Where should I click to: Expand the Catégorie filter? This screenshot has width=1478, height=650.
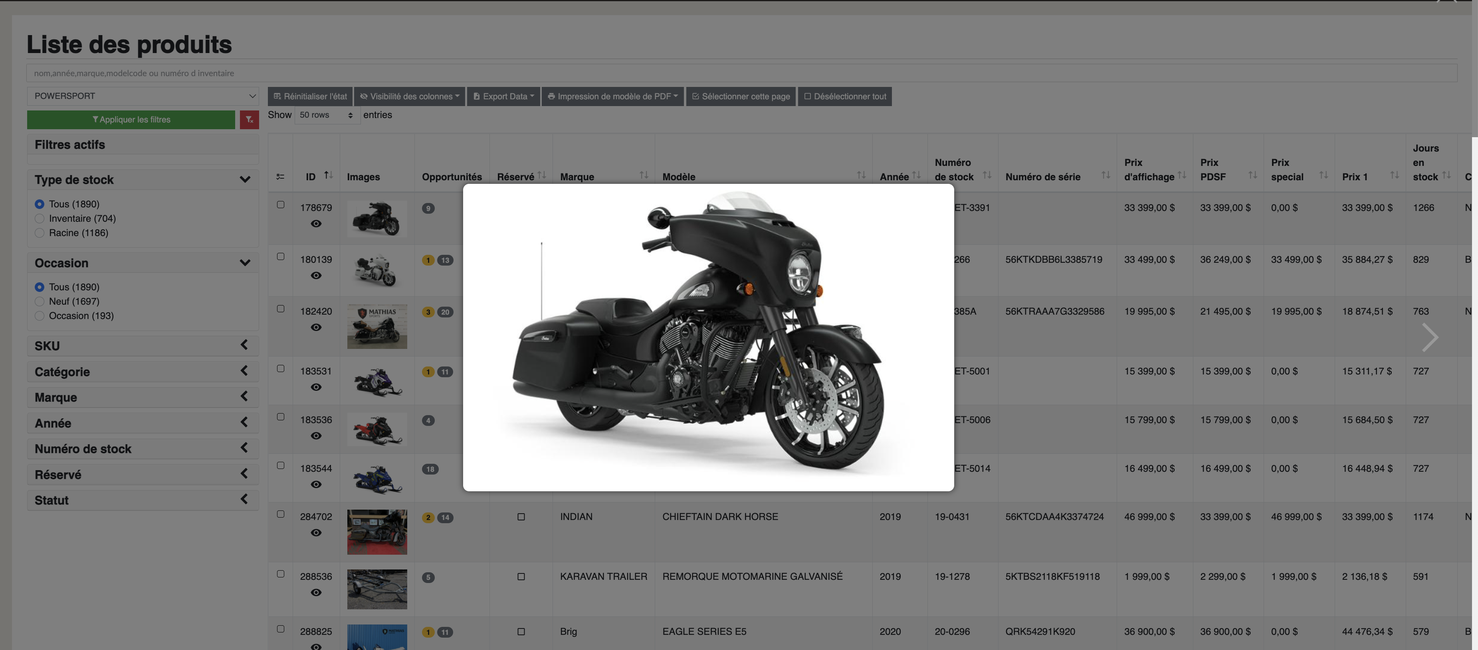tap(244, 371)
